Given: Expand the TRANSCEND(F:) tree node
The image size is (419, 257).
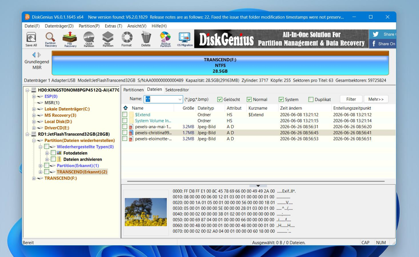Looking at the screenshot, I should 34,178.
